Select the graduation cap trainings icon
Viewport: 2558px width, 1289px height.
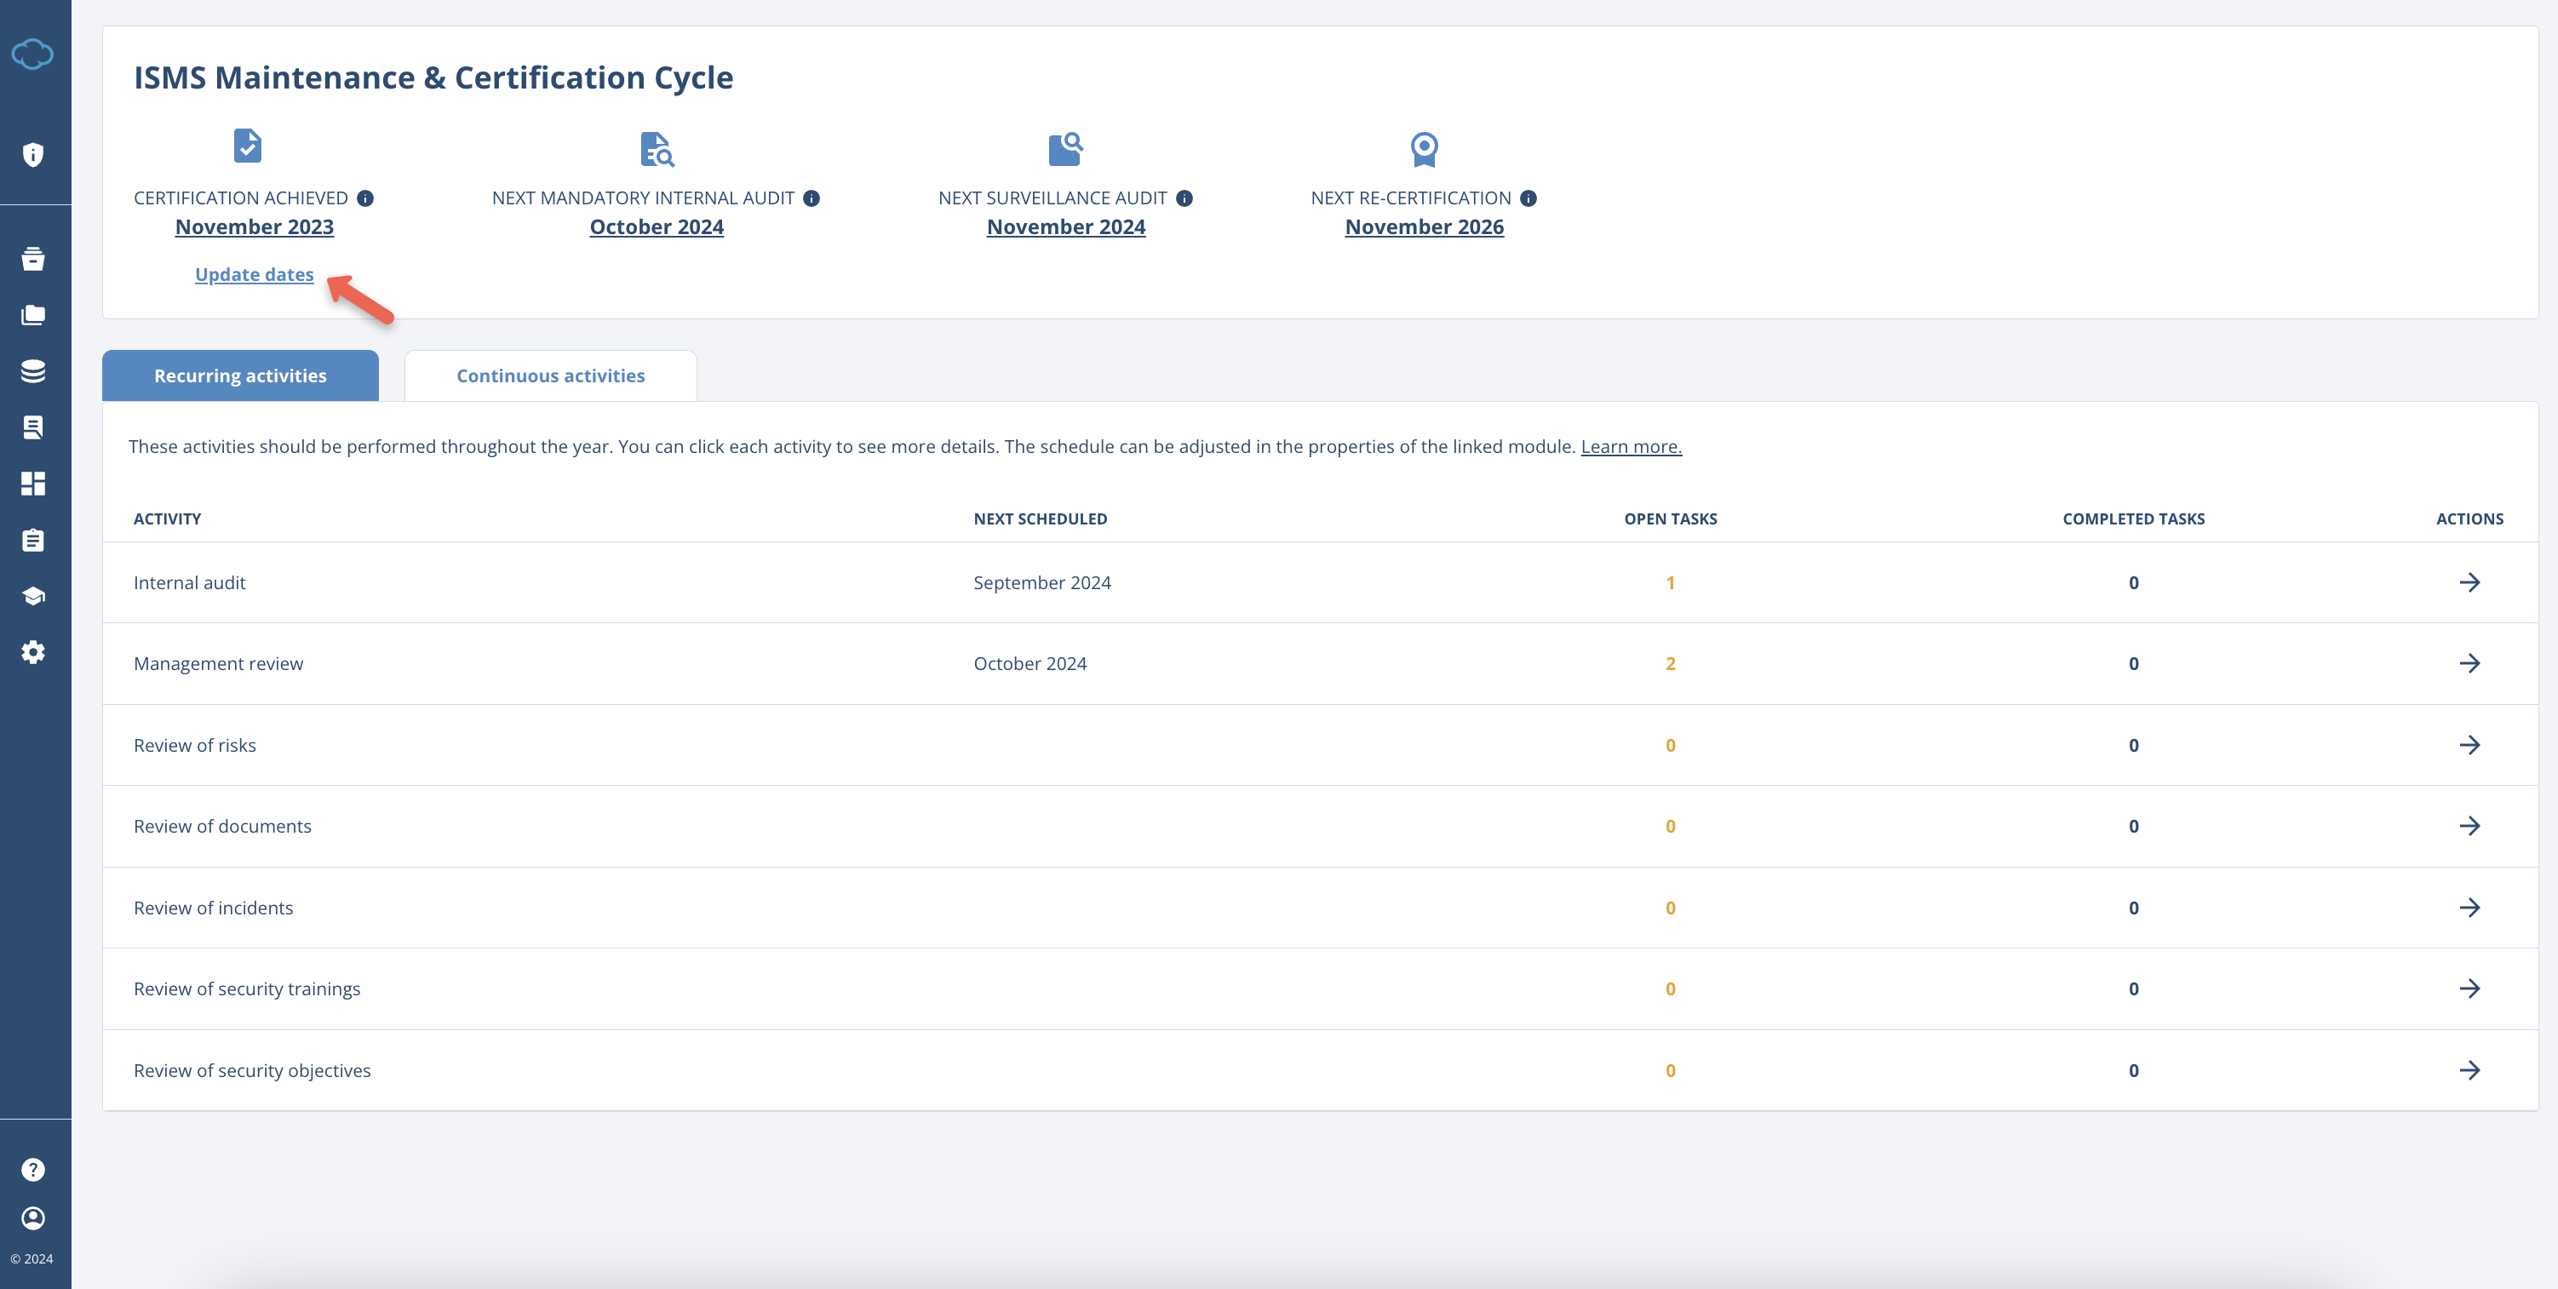coord(34,595)
